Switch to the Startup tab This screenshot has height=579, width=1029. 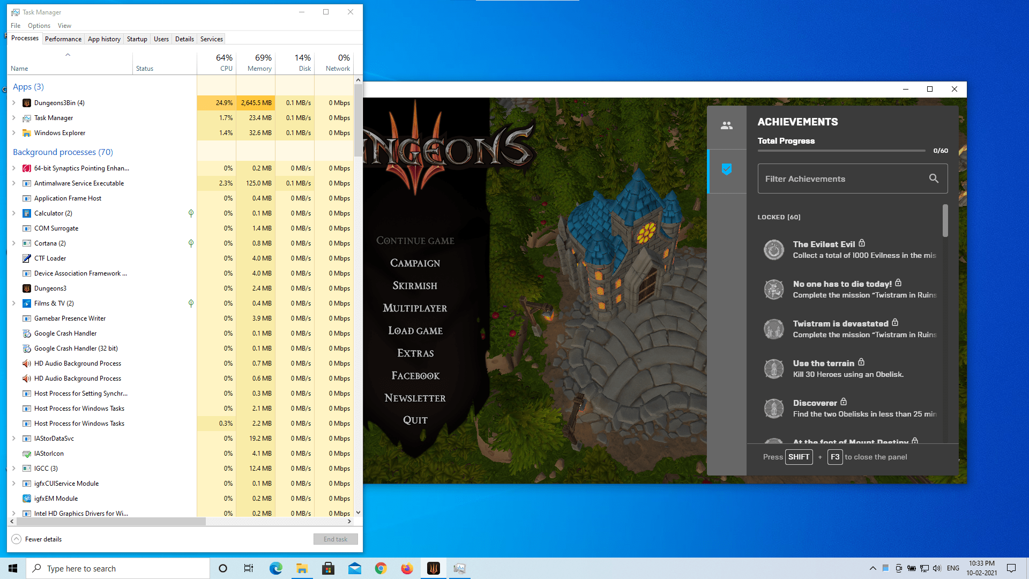[137, 39]
